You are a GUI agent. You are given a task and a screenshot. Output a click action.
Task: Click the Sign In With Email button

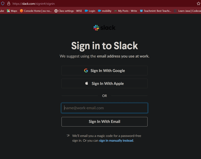coord(104,121)
